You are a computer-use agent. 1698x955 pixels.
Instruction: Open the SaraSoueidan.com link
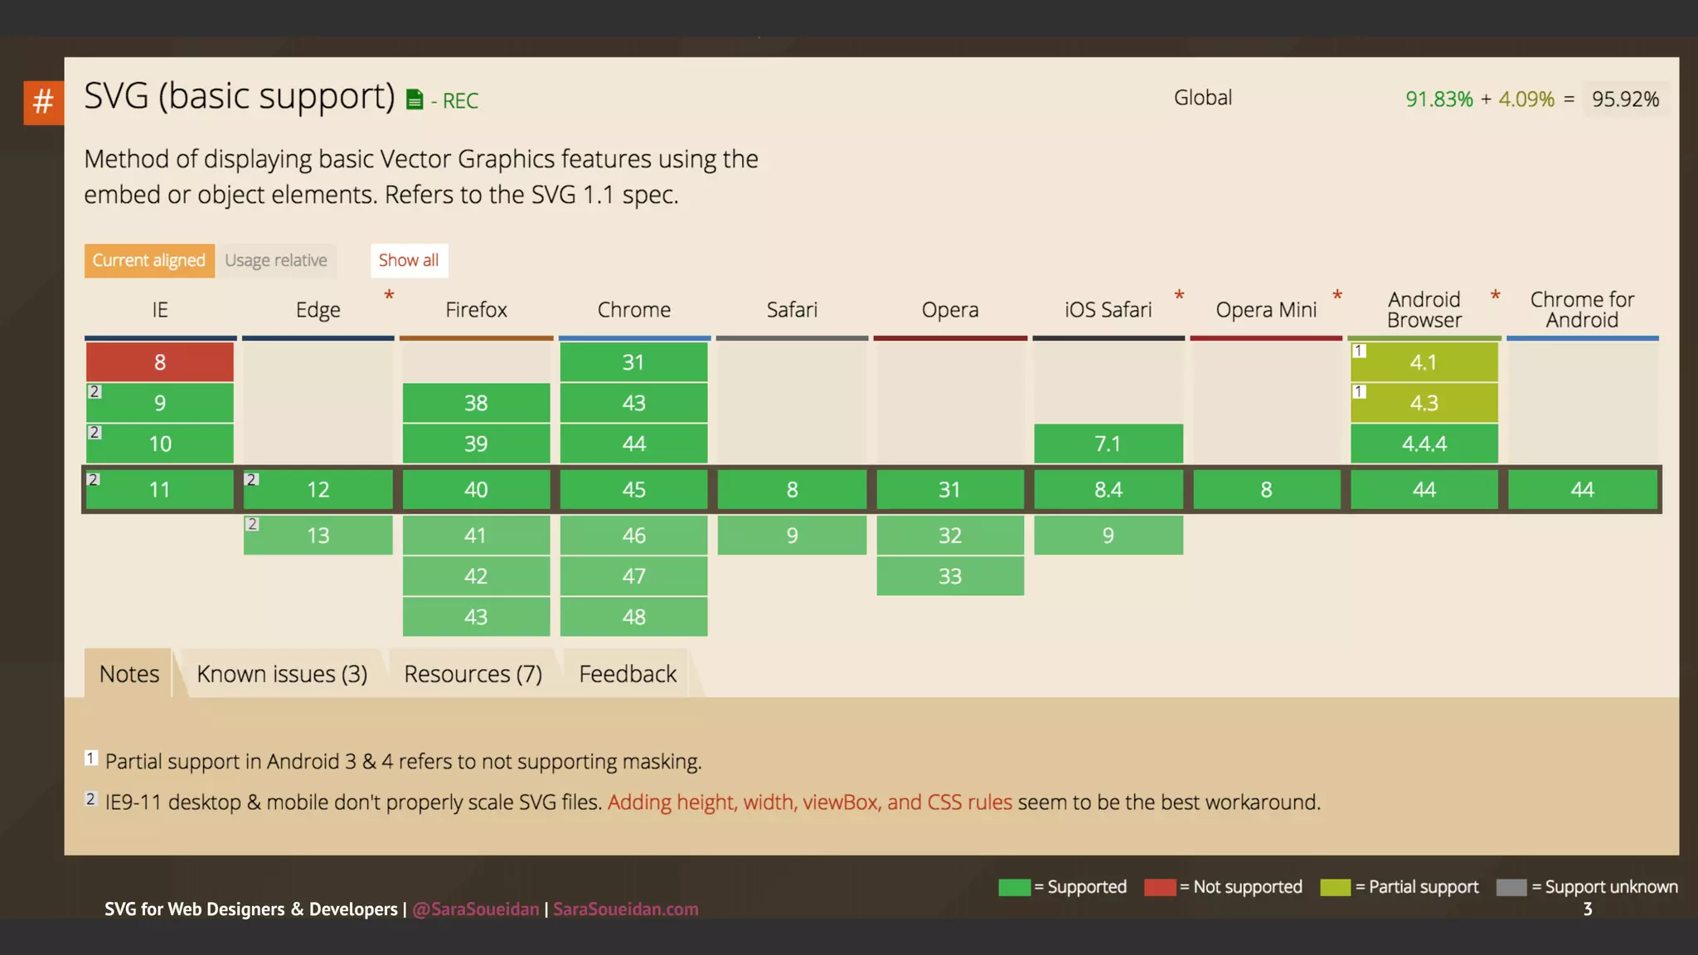[x=625, y=909]
